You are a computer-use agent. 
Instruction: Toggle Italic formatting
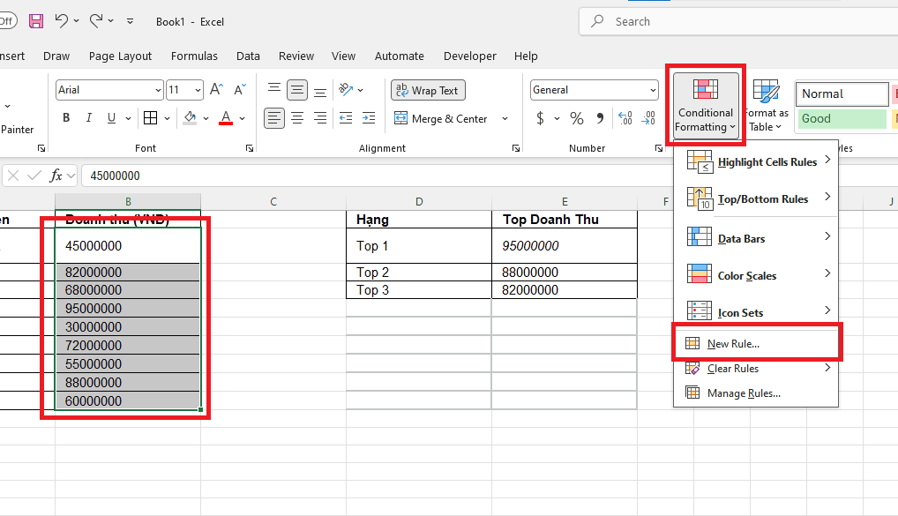[x=89, y=118]
